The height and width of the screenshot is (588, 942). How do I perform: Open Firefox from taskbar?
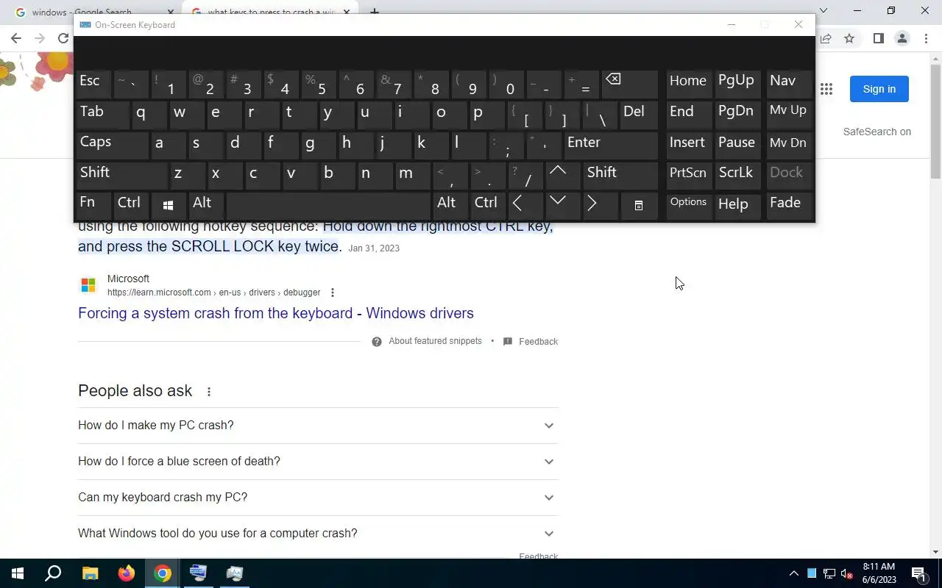[127, 573]
